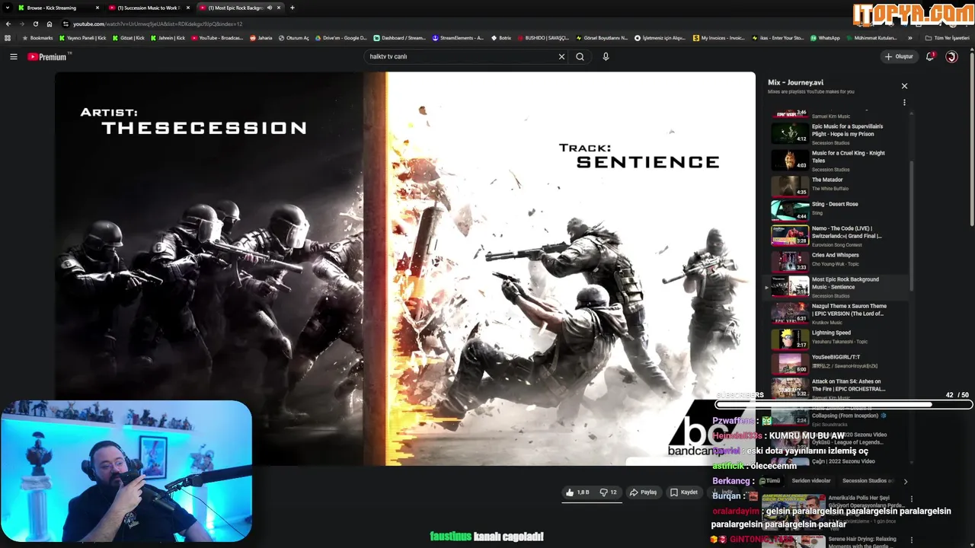Run search with the magnifier button

(580, 56)
